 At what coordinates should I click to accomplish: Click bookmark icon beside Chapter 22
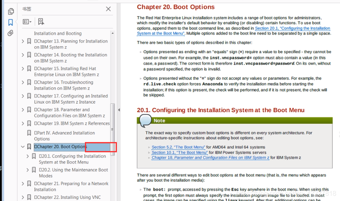[x=29, y=197]
